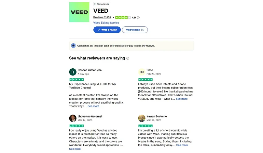Image resolution: width=263 pixels, height=153 pixels.
Task: Click the VEED logo thumbnail
Action: coord(79,12)
